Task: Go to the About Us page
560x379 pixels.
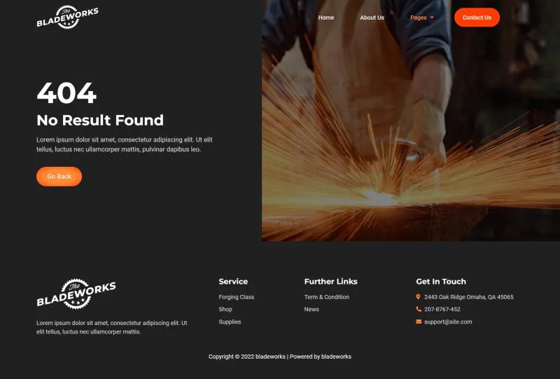Action: pyautogui.click(x=372, y=18)
